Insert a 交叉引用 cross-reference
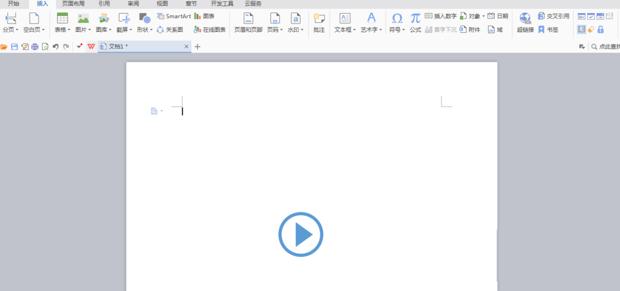620x291 pixels. 554,16
